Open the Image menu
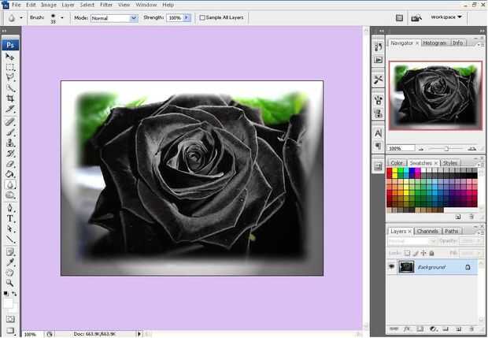Screen dimensions: 488x338 [x=49, y=5]
